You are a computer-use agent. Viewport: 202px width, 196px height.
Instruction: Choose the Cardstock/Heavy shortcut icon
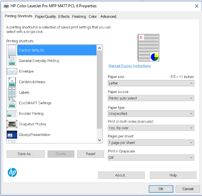[12, 82]
